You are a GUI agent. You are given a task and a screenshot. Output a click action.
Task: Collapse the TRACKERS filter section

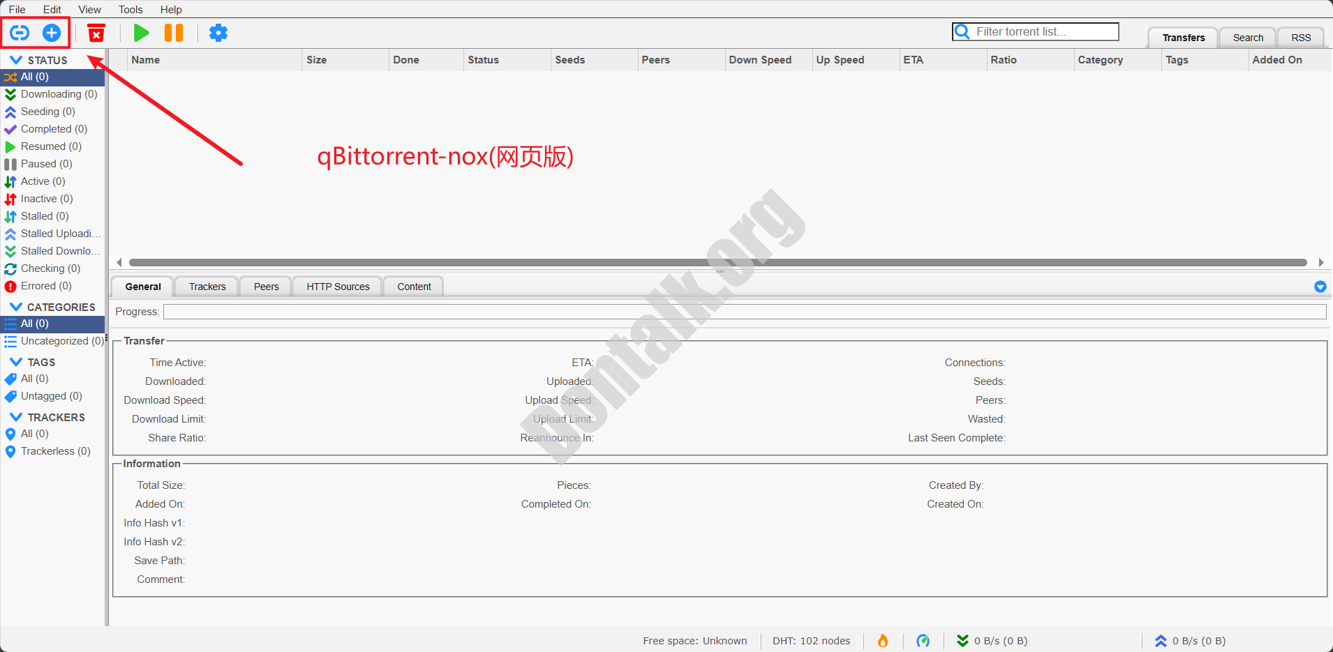(x=16, y=417)
